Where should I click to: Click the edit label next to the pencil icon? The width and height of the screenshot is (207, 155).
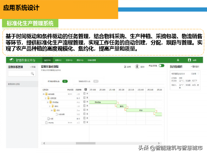coord(129,67)
